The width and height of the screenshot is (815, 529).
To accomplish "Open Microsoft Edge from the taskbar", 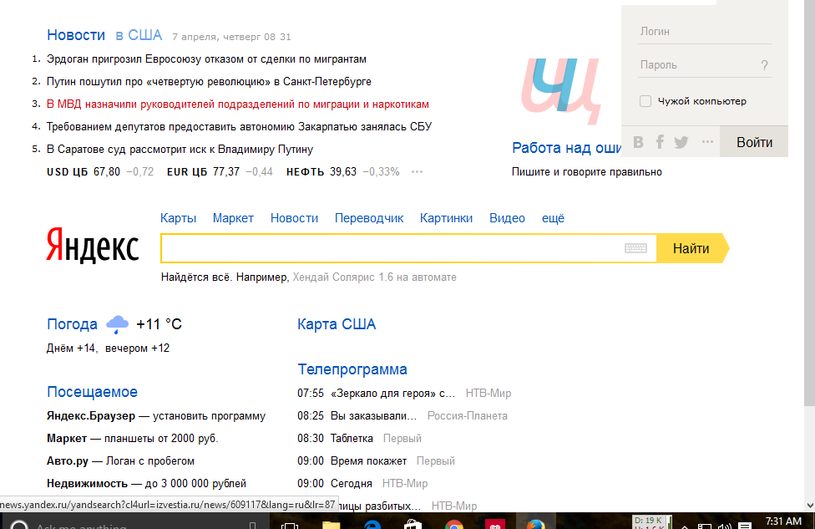I will pos(372,523).
